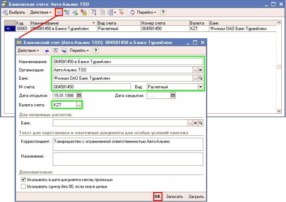The width and height of the screenshot is (286, 202).
Task: Open calendar picker for Дата открытия
Action: tap(79, 96)
